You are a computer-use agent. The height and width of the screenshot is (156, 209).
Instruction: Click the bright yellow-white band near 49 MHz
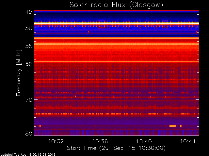coord(117,23)
